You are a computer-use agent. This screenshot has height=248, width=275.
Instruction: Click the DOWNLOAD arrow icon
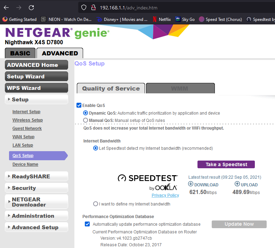[x=191, y=184]
